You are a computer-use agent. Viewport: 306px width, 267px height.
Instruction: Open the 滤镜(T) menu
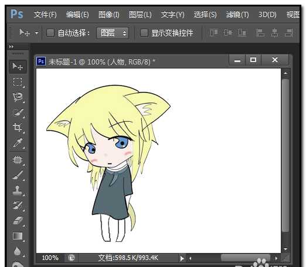237,15
